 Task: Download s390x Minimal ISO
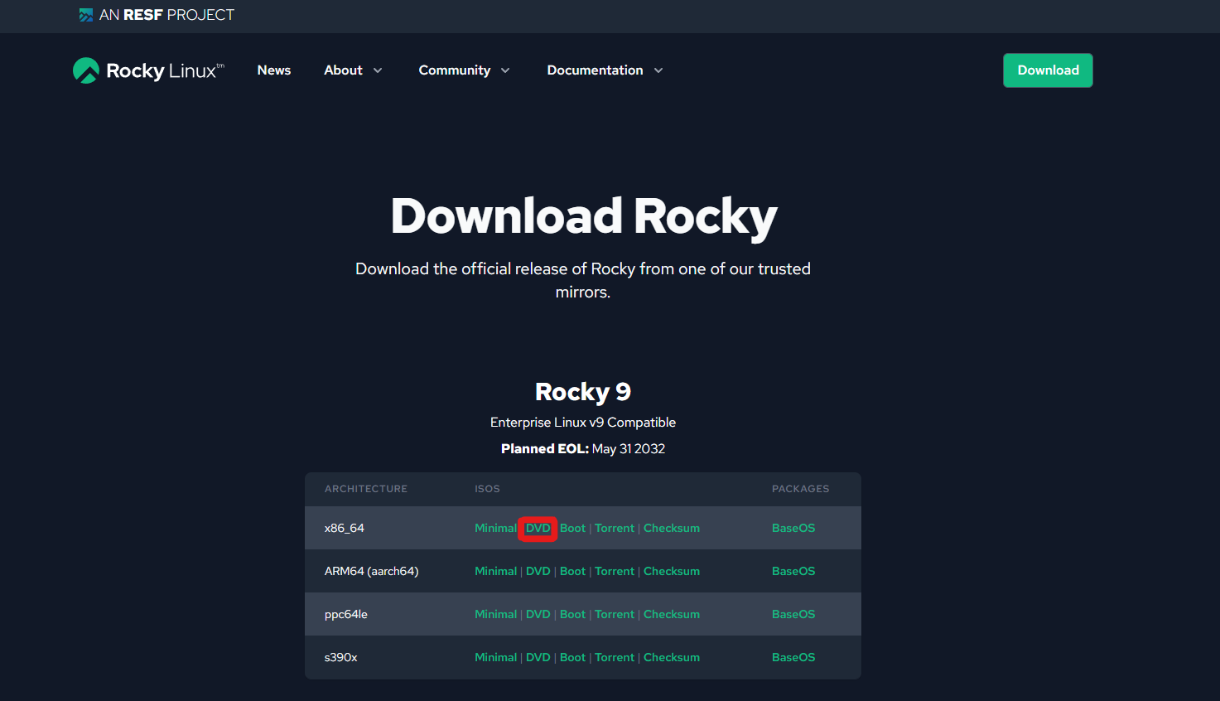(495, 657)
